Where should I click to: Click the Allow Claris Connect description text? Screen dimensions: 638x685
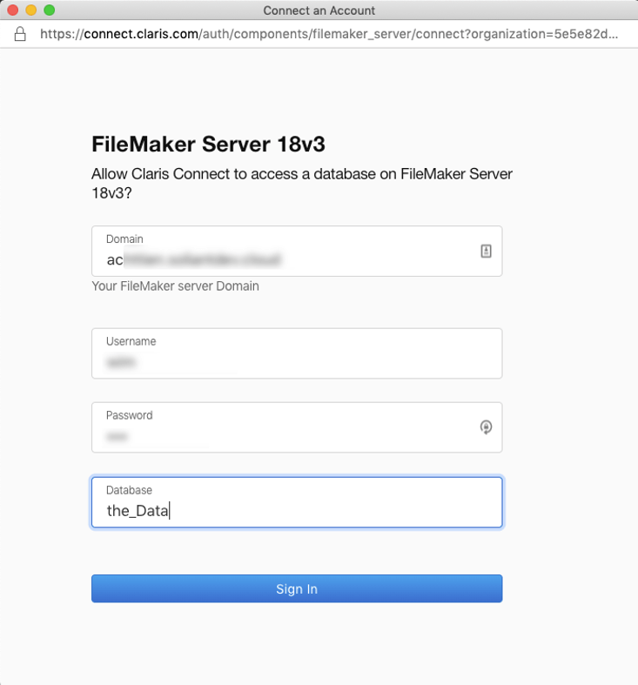tap(302, 183)
